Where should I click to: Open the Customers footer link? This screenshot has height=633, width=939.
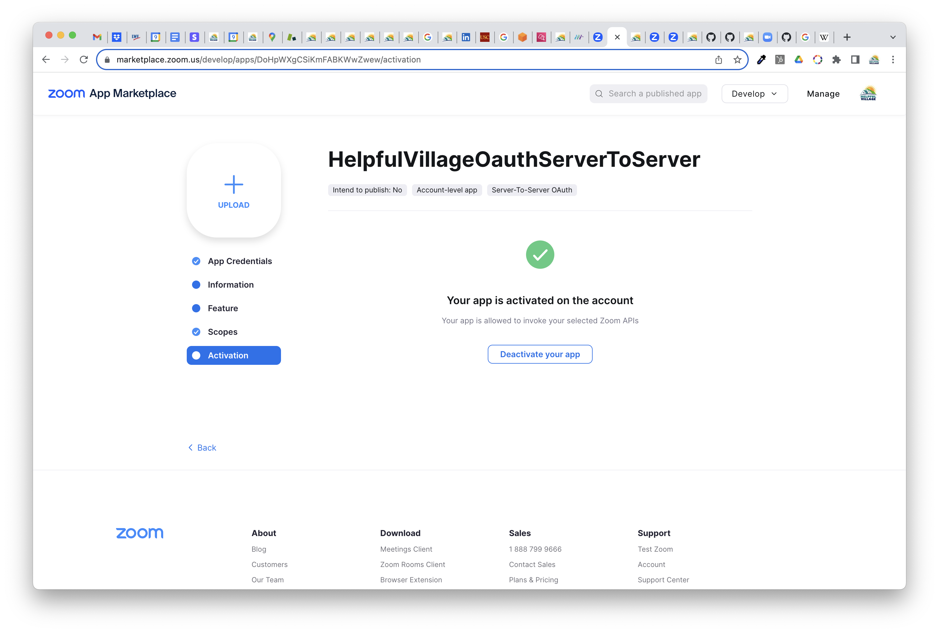[x=270, y=564]
